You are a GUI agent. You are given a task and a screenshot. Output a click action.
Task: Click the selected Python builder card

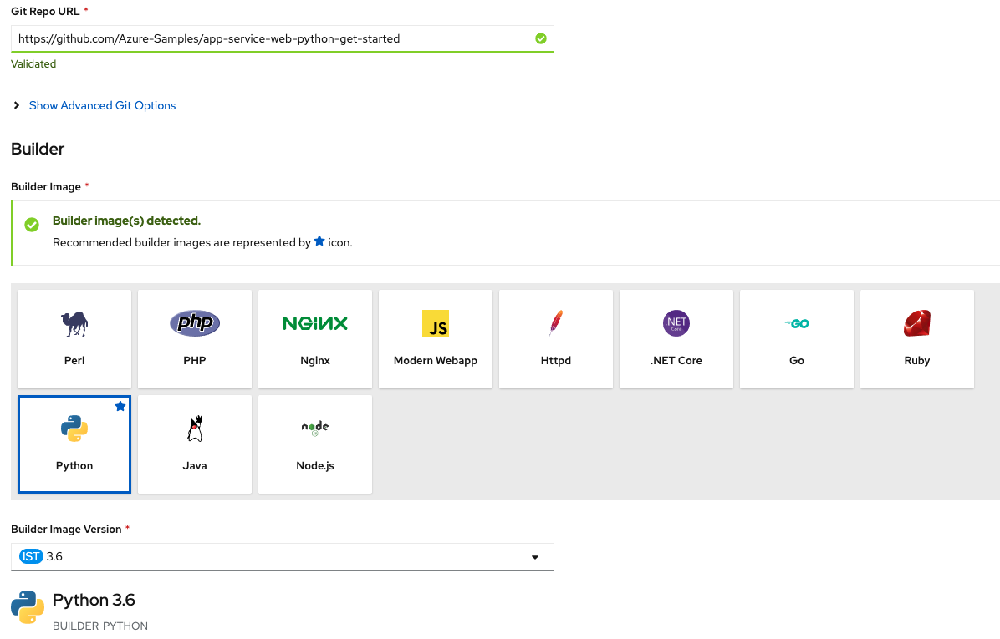74,444
